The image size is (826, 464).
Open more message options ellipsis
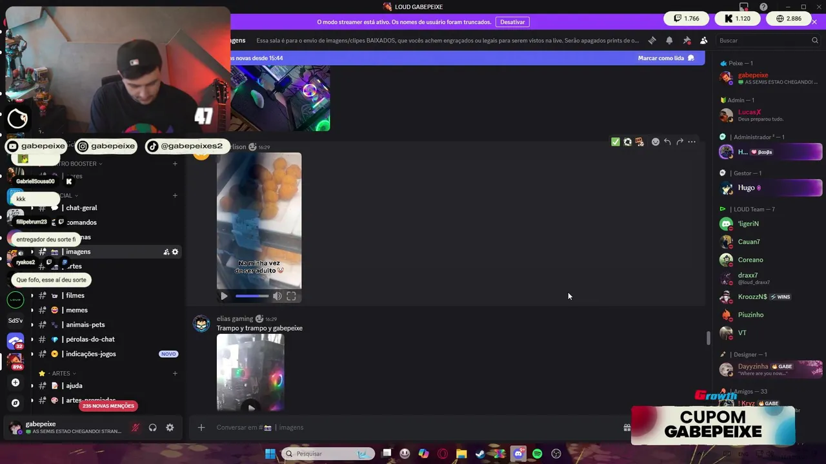(692, 142)
